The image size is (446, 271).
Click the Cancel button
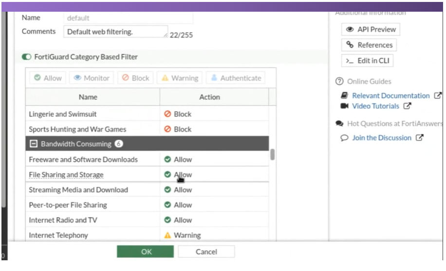(206, 252)
